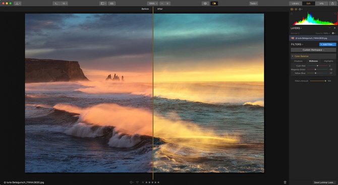Set rating with the fifth star
The image size is (338, 185).
tap(158, 182)
